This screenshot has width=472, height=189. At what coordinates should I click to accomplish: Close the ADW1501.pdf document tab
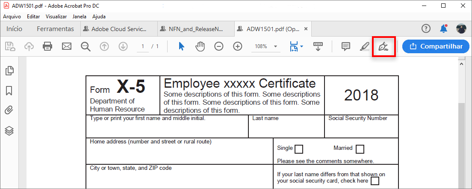pyautogui.click(x=306, y=29)
